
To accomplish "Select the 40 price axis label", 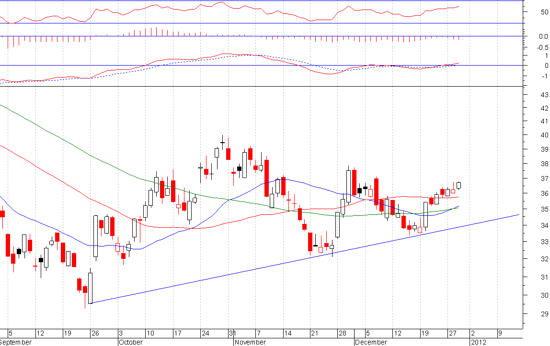I will (544, 135).
